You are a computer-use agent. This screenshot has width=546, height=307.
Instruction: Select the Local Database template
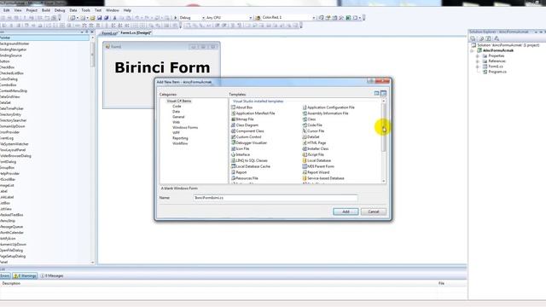(x=317, y=160)
